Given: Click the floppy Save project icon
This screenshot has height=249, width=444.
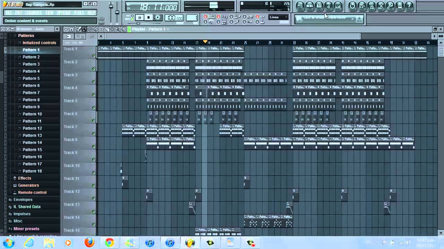Looking at the screenshot, I should (371, 6).
